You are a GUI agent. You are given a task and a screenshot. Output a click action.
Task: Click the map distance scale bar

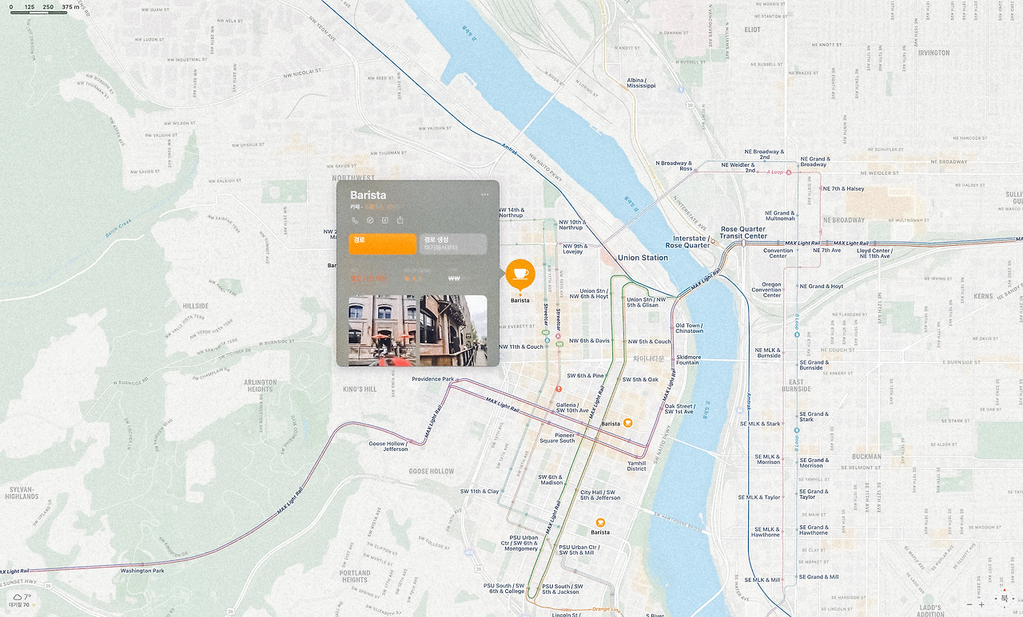(38, 12)
